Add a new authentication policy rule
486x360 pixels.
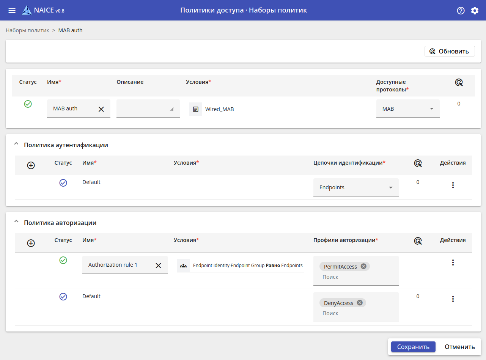tap(31, 165)
